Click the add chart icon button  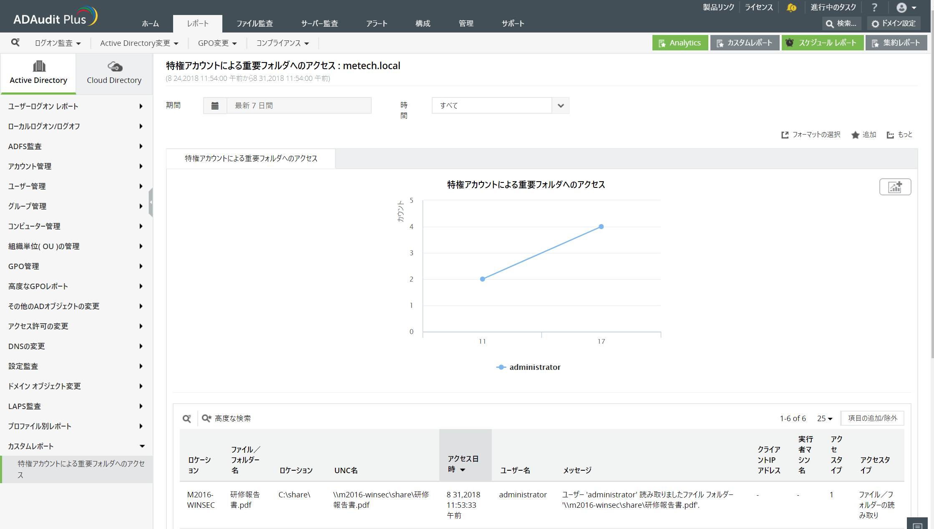point(895,187)
